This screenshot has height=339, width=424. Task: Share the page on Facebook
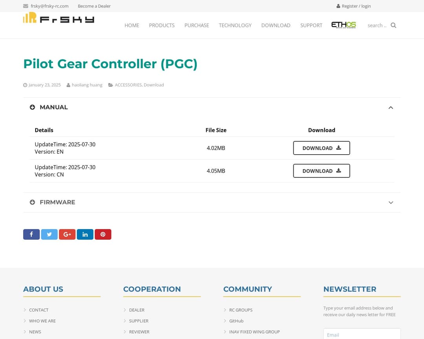coord(31,234)
